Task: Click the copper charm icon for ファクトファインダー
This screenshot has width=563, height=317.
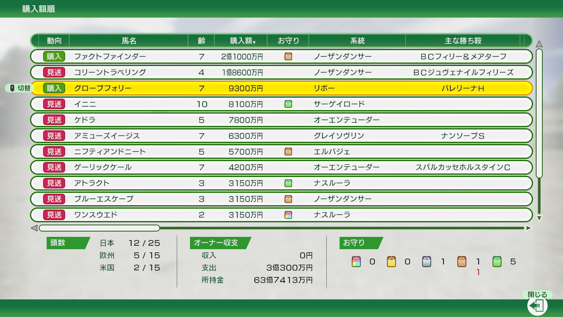Action: coord(288,56)
